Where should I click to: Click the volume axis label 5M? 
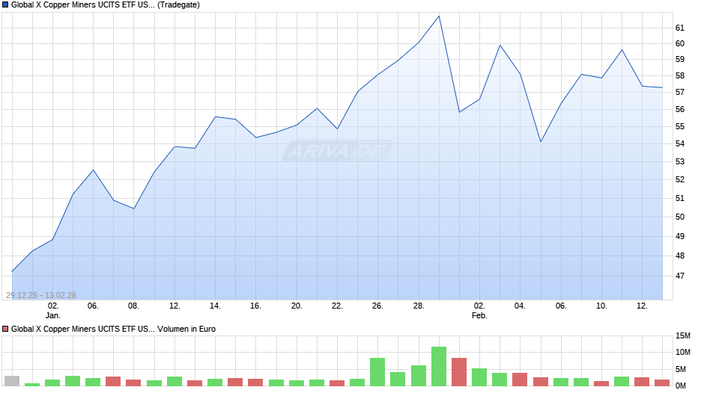[681, 369]
